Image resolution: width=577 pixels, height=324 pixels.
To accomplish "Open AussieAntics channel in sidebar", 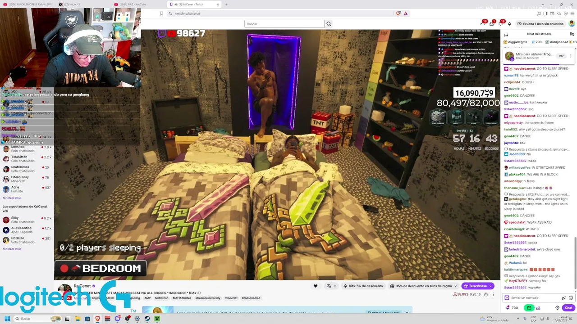I will coord(27,230).
